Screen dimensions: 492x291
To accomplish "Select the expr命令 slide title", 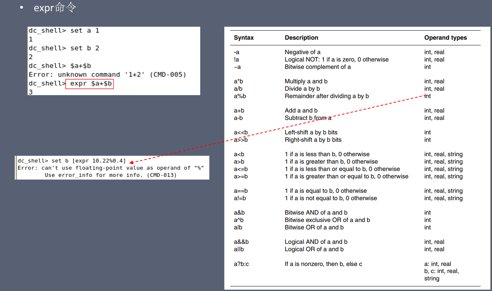I will click(x=55, y=7).
